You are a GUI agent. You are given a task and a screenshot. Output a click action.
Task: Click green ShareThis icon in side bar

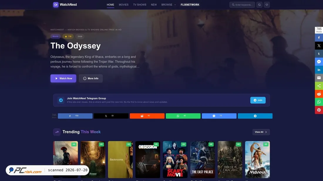tap(319, 86)
